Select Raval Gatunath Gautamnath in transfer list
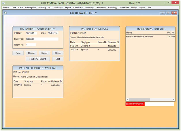Image resolution: width=181 pixels, height=131 pixels. (x=139, y=37)
